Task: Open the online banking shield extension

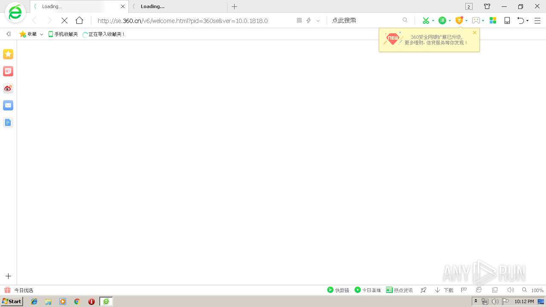Action: (x=459, y=20)
